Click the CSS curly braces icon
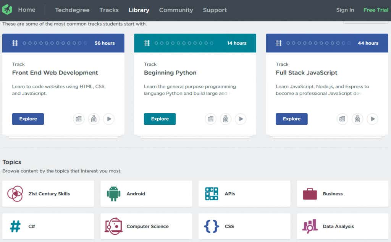The height and width of the screenshot is (242, 391). coord(212,226)
